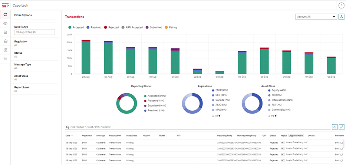Screen dimensions: 346x165
Task: Toggle the Accepted legend series
Action: pyautogui.click(x=76, y=27)
